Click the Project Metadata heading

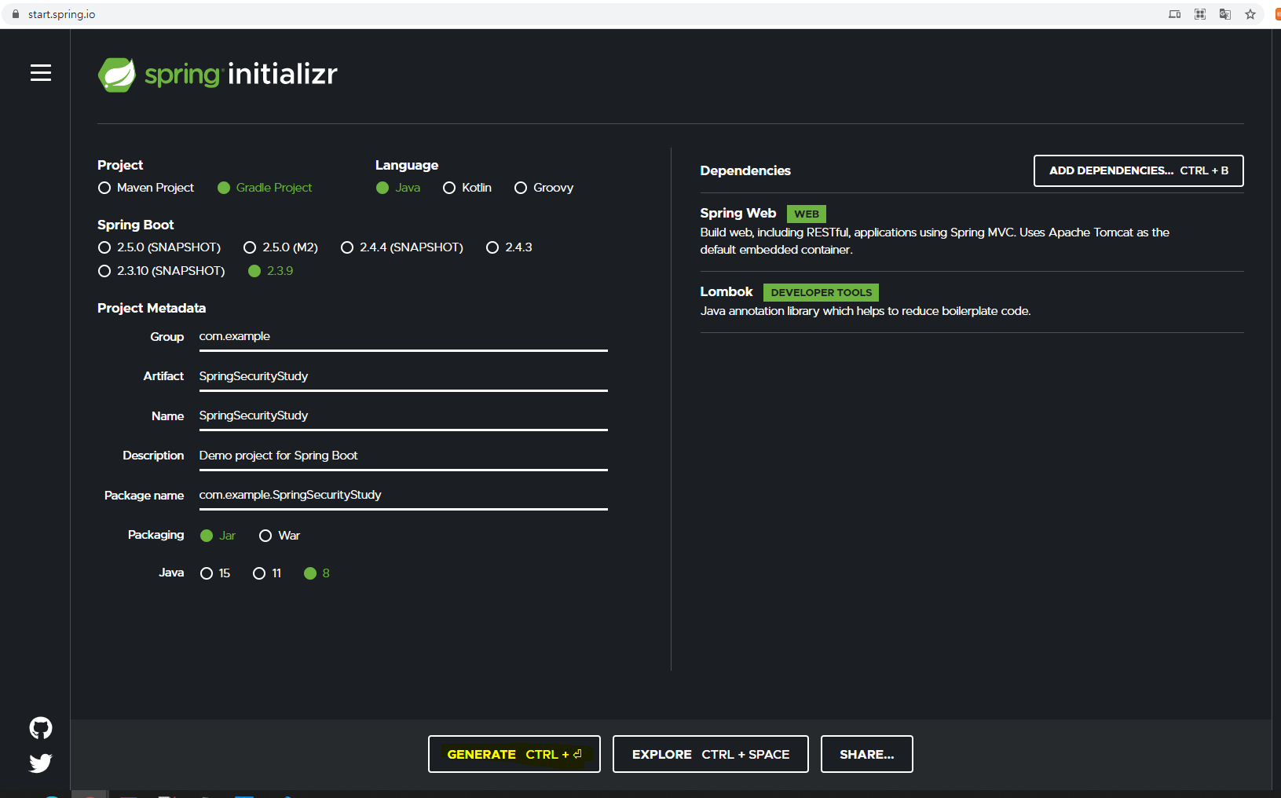coord(152,308)
